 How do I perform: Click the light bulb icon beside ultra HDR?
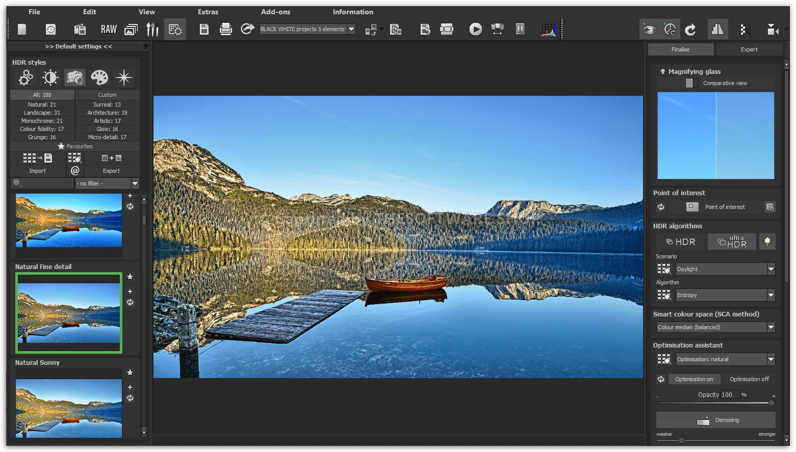pyautogui.click(x=767, y=242)
